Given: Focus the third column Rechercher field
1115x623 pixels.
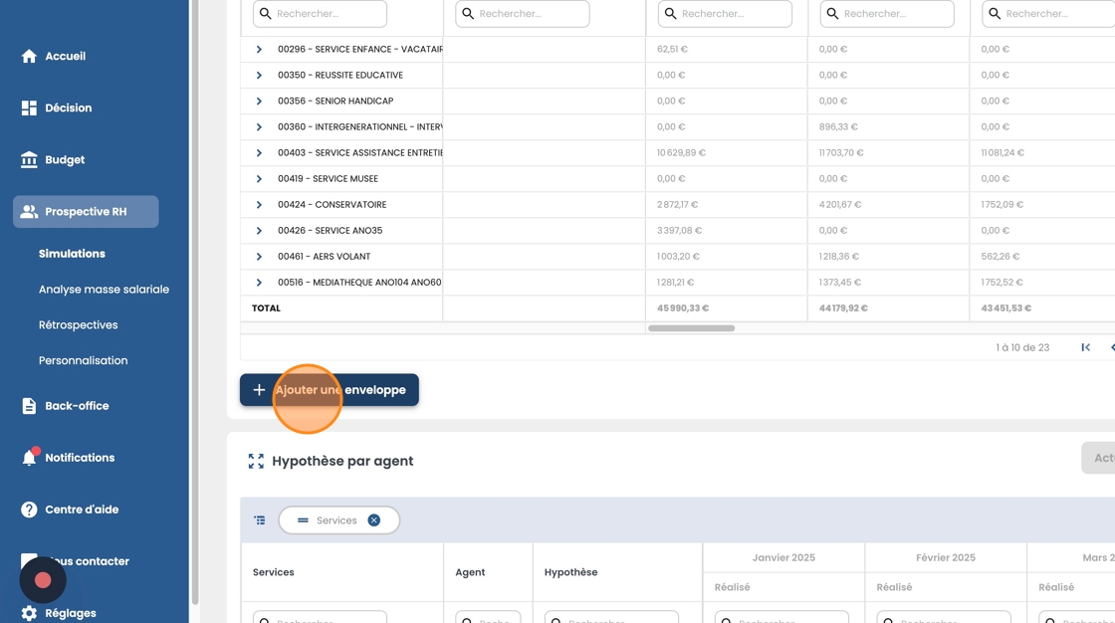Looking at the screenshot, I should click(x=726, y=14).
